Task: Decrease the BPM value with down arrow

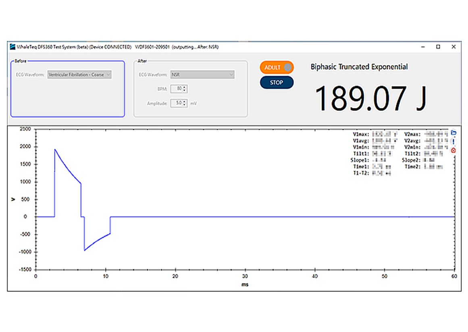Action: click(x=185, y=90)
